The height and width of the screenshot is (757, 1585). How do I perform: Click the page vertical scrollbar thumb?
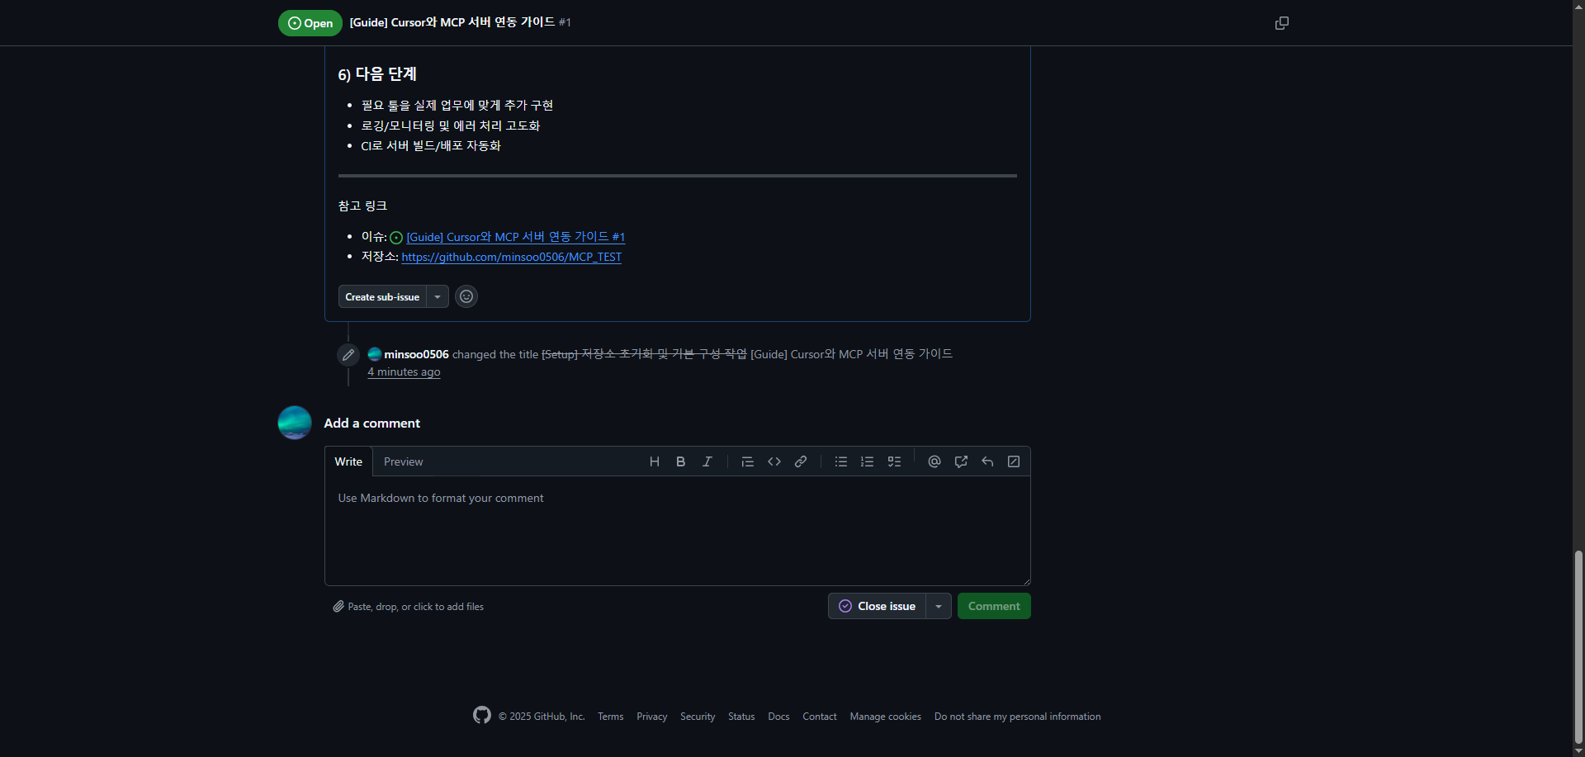pos(1578,646)
